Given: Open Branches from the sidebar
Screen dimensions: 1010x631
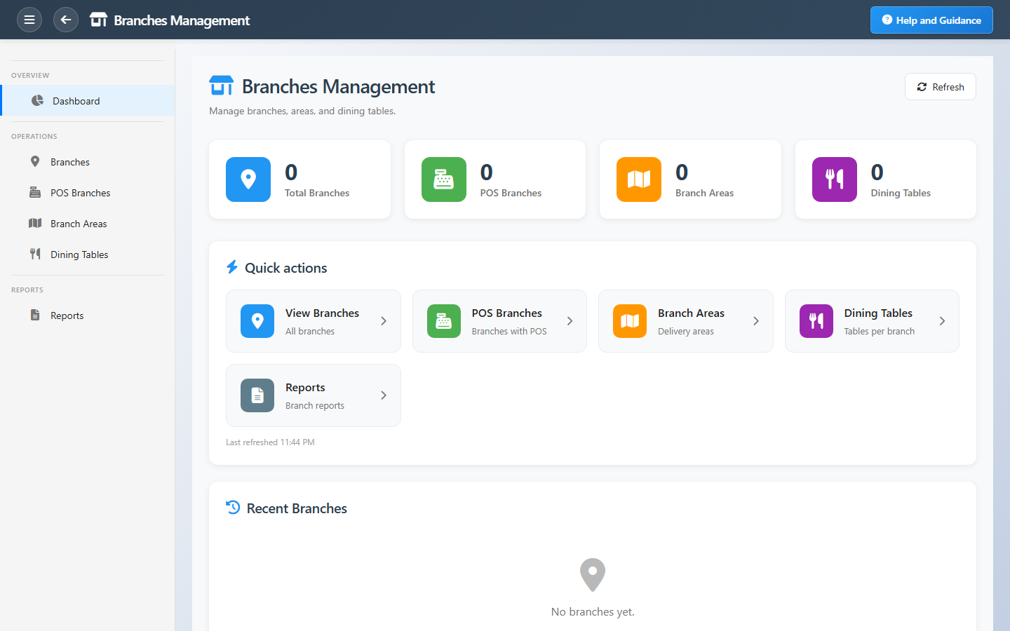Looking at the screenshot, I should (x=87, y=162).
